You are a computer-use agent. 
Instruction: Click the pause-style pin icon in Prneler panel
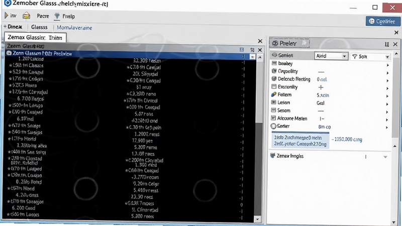[x=387, y=44]
